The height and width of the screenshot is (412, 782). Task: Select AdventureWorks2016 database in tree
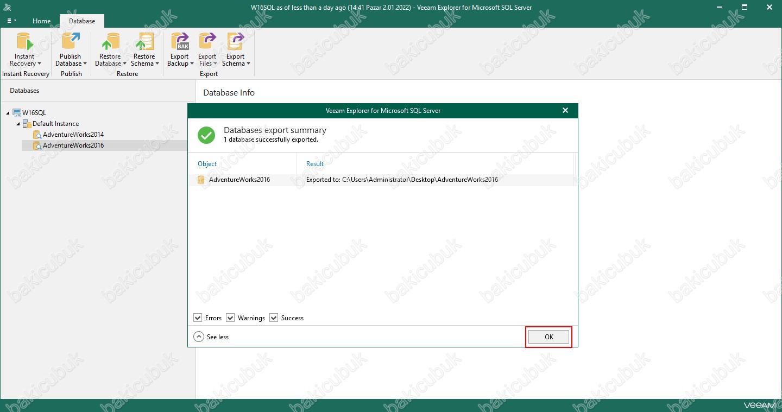click(x=73, y=145)
